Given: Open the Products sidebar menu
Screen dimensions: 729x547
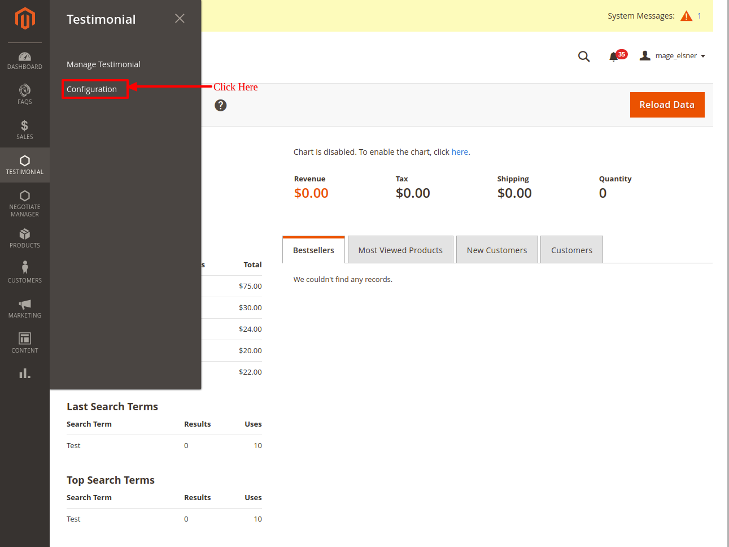Looking at the screenshot, I should tap(25, 238).
